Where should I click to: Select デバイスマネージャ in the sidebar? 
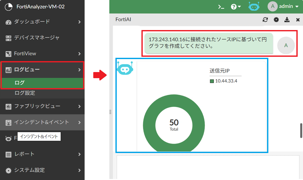click(x=37, y=38)
